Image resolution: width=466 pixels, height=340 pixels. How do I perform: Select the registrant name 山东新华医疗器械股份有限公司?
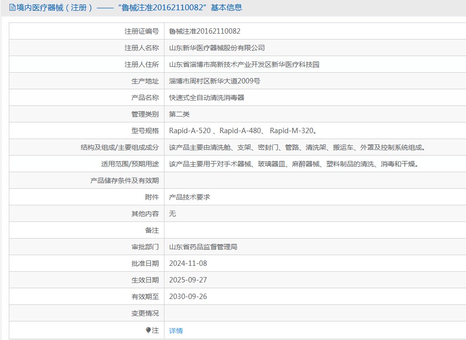click(217, 48)
